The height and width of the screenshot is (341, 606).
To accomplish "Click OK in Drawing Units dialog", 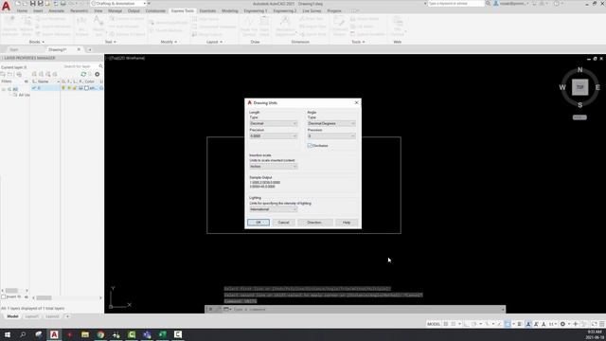I will [x=258, y=223].
